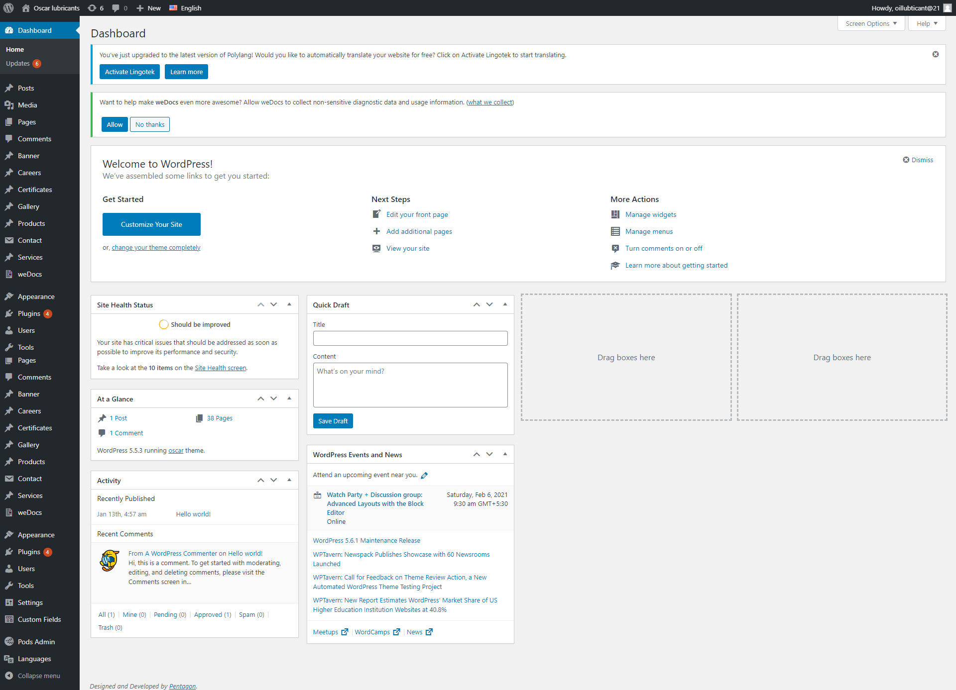Viewport: 956px width, 690px height.
Task: Dismiss the Welcome to WordPress panel
Action: (x=918, y=160)
